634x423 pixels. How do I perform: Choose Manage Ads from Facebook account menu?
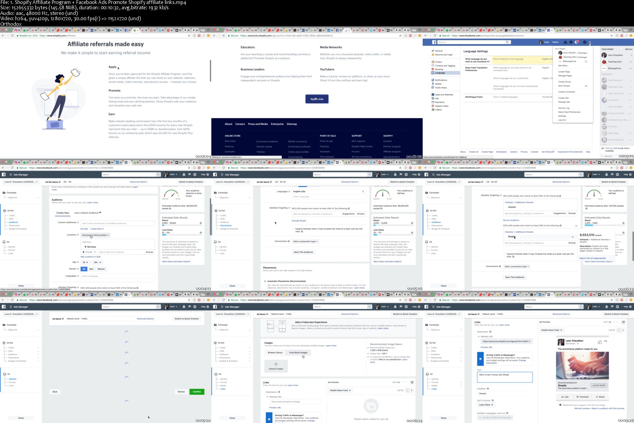pyautogui.click(x=564, y=102)
